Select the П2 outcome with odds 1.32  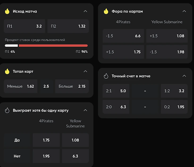68,26
